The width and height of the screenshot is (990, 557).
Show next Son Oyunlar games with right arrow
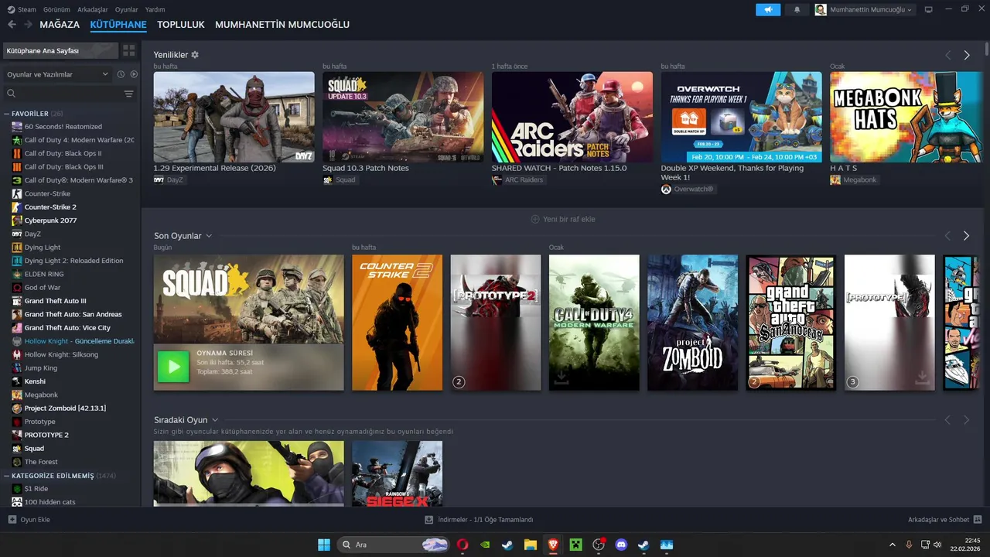coord(966,236)
